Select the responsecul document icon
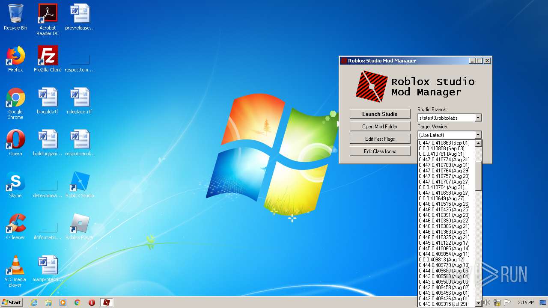The height and width of the screenshot is (308, 548). [x=80, y=143]
